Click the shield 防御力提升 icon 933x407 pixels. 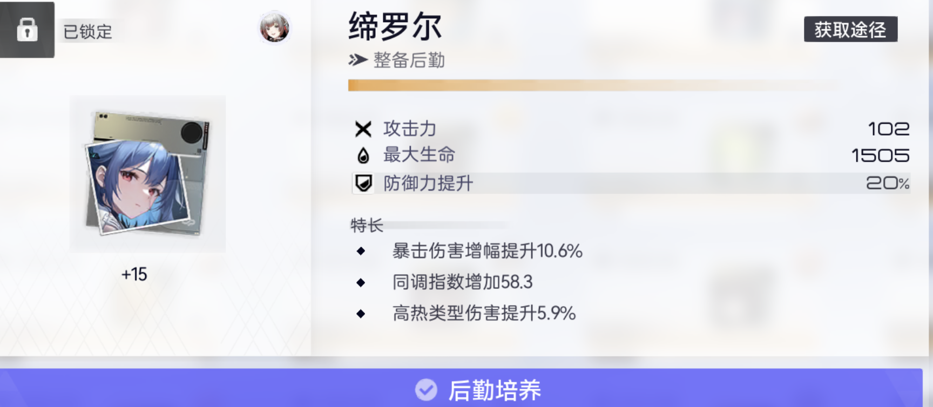[363, 184]
